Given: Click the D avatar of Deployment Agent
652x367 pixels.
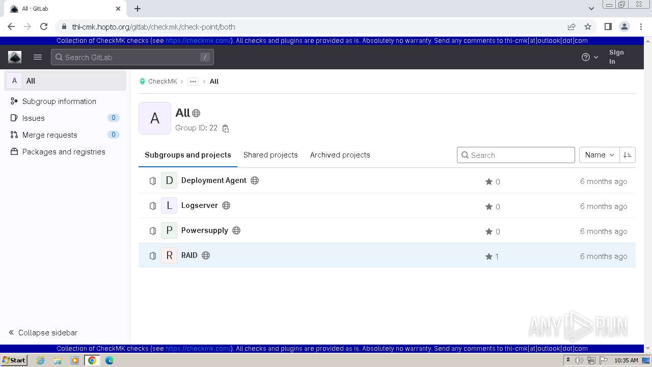Looking at the screenshot, I should pyautogui.click(x=169, y=180).
